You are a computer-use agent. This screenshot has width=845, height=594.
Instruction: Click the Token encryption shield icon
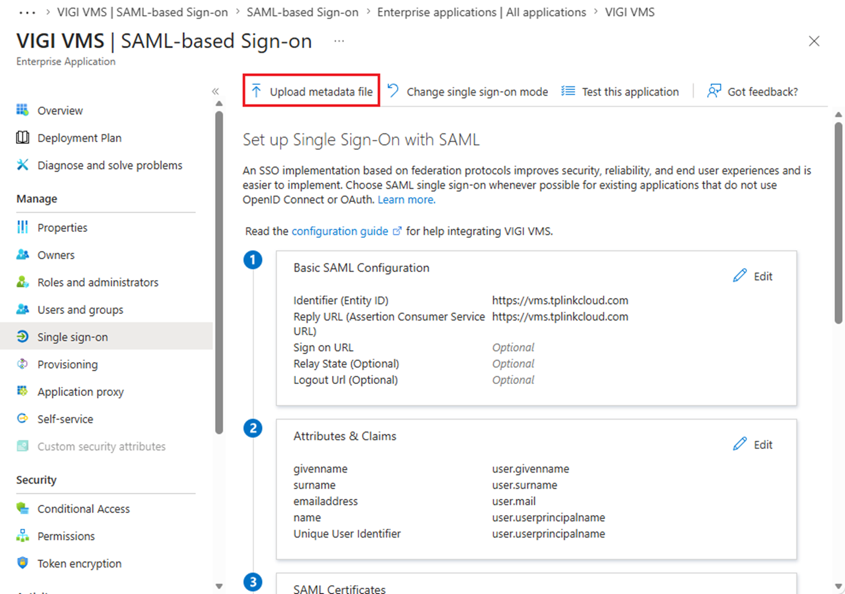[x=22, y=563]
